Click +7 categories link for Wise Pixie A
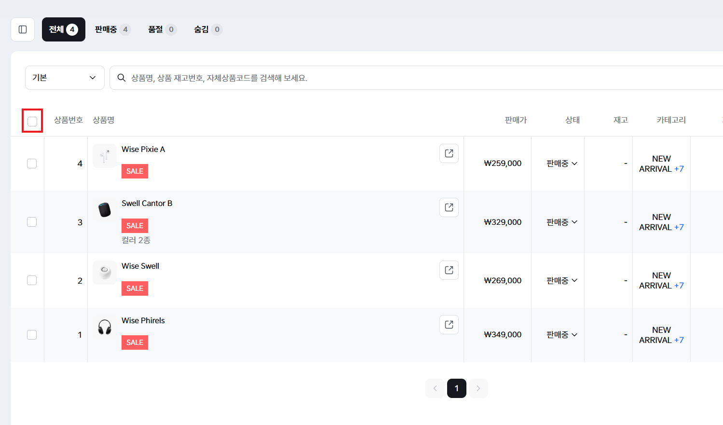723x425 pixels. point(679,169)
